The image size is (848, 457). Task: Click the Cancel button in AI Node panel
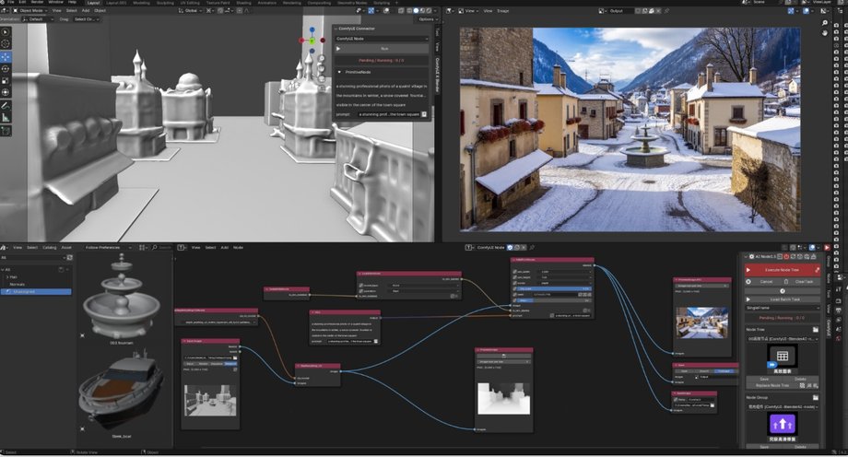pyautogui.click(x=766, y=282)
